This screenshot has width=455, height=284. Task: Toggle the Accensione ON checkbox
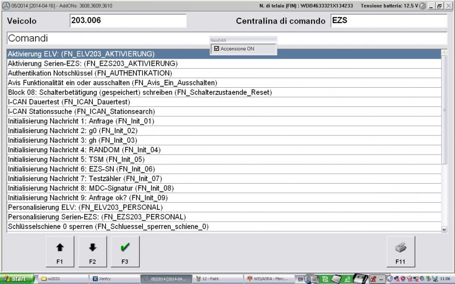pyautogui.click(x=217, y=49)
